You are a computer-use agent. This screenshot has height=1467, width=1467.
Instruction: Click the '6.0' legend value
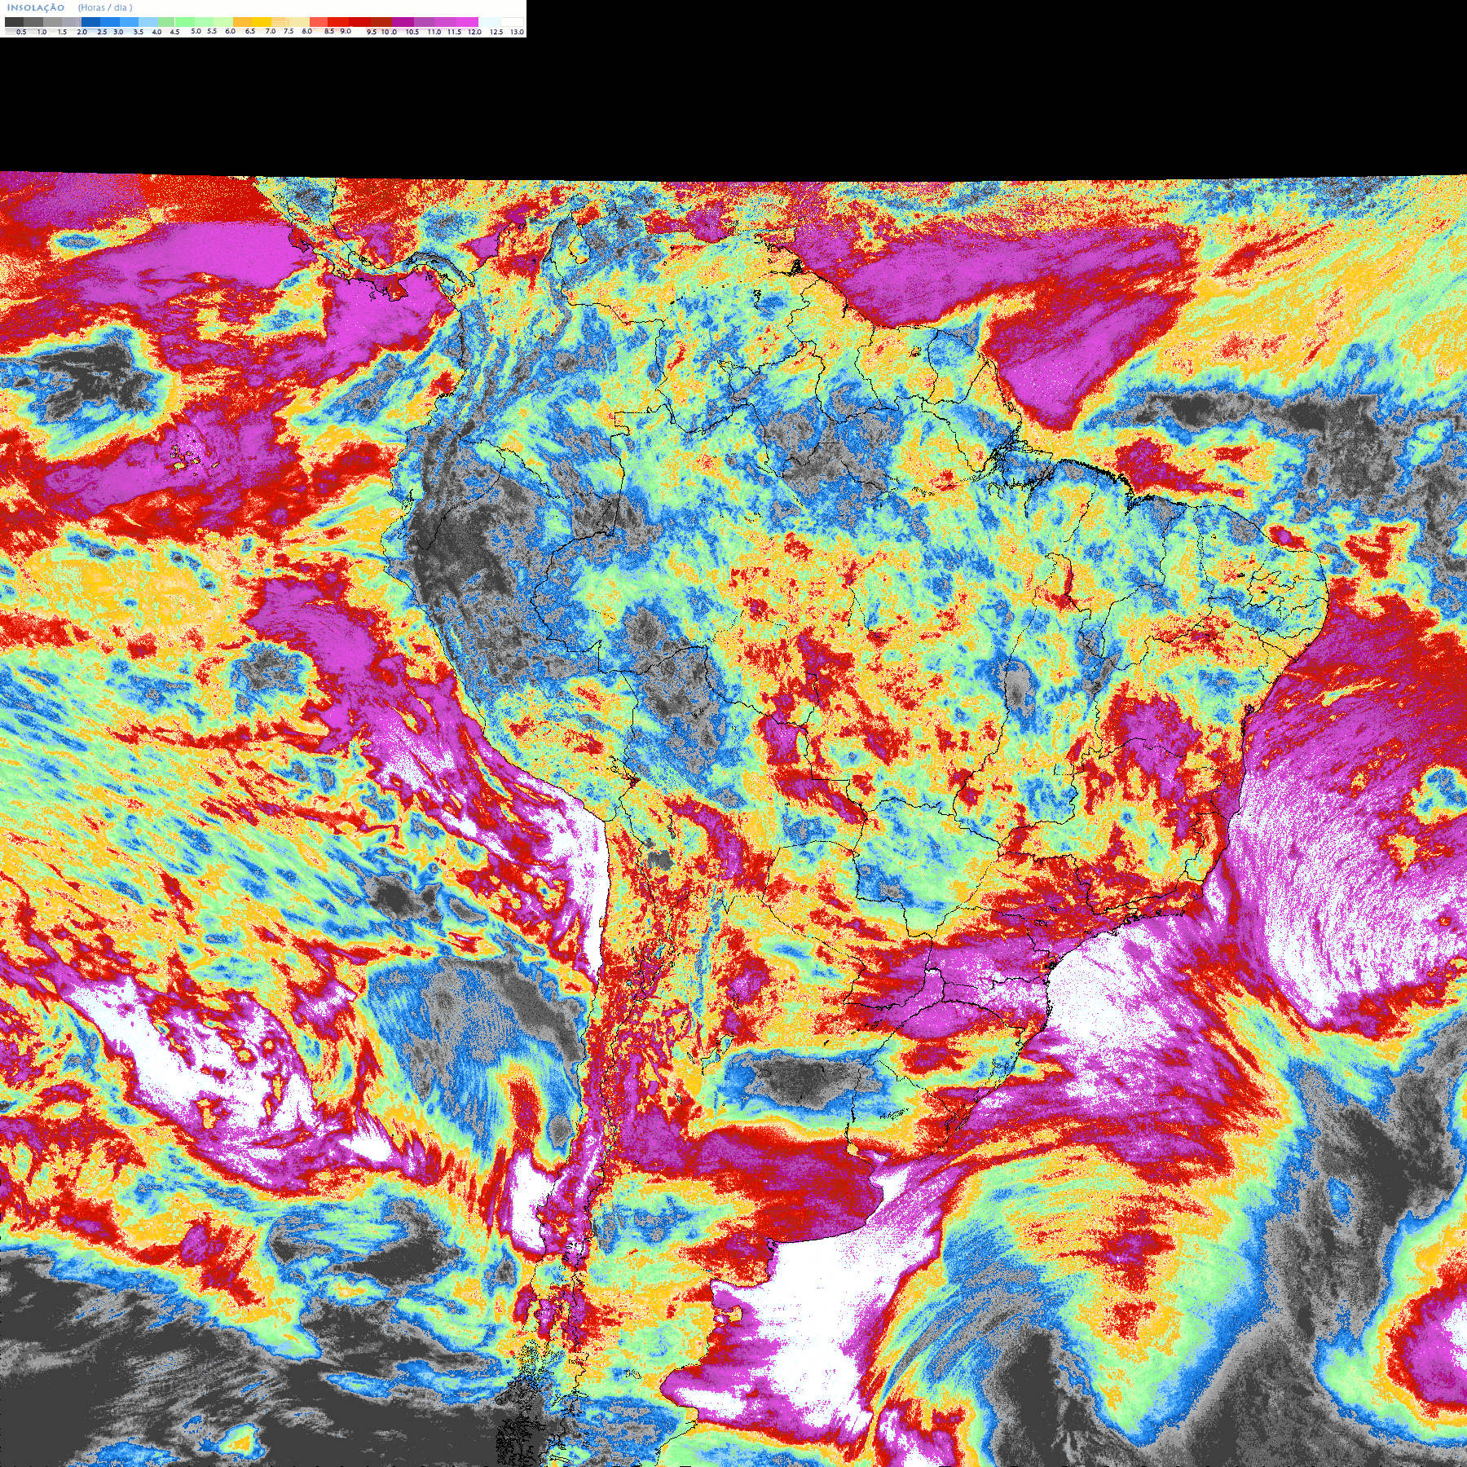tap(230, 31)
